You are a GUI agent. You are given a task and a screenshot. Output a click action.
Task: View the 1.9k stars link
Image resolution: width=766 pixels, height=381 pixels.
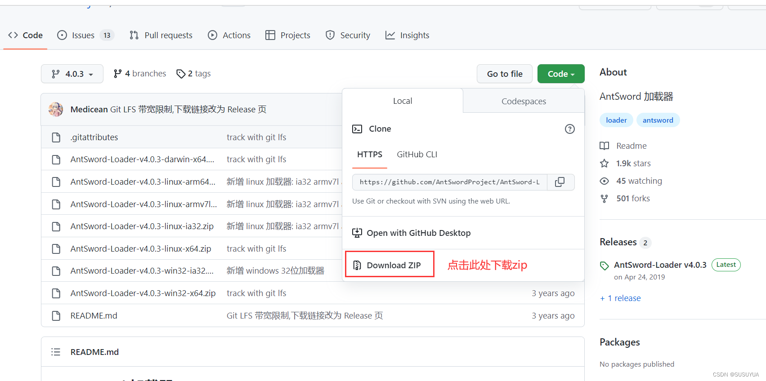pos(625,163)
